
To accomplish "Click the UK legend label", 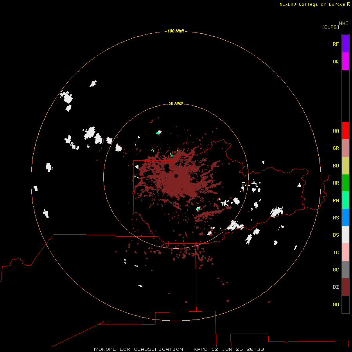I will click(336, 61).
